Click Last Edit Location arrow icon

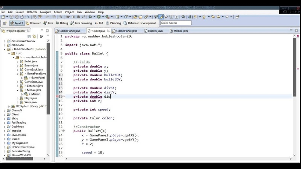[x=213, y=17]
